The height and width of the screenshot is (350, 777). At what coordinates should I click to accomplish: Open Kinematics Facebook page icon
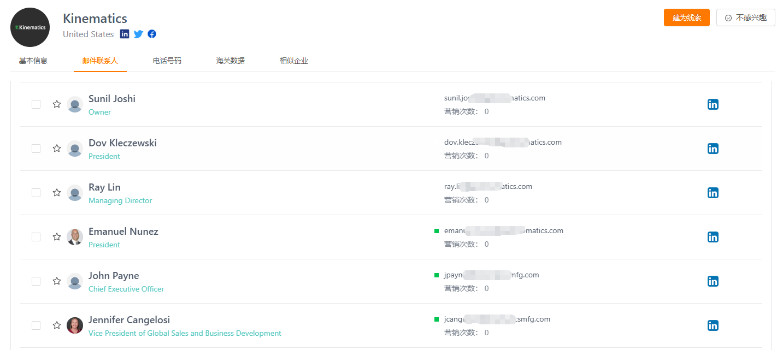pos(152,34)
